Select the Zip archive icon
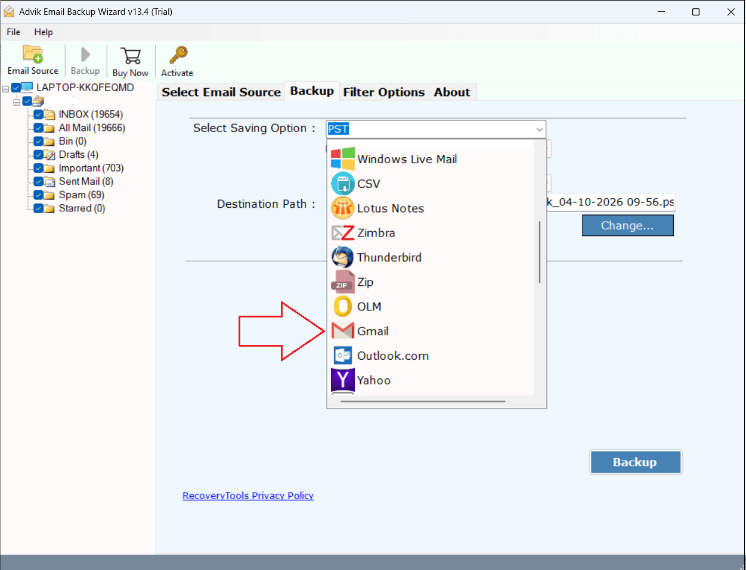This screenshot has height=570, width=746. [343, 282]
